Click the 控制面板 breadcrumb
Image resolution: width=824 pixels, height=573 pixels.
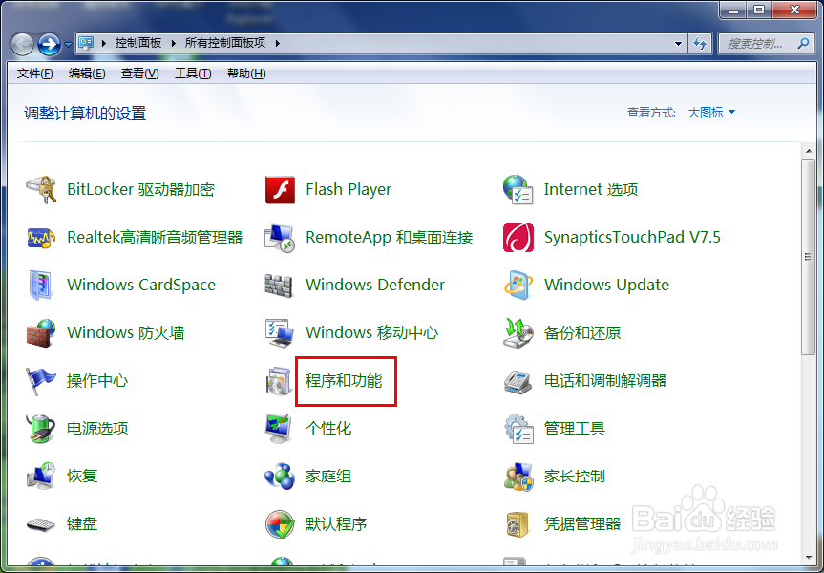[138, 43]
